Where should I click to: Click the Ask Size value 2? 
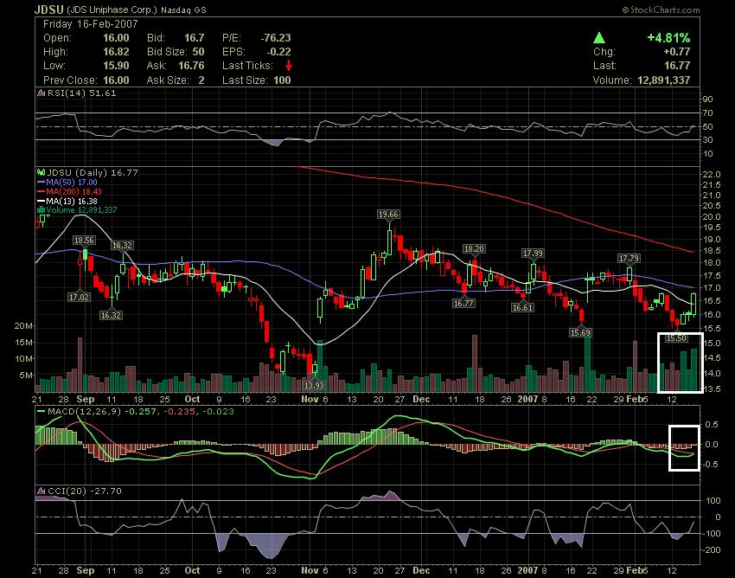(x=201, y=80)
